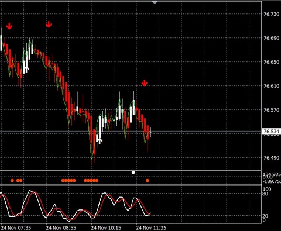This screenshot has width=281, height=231.
Task: Click the rightmost orange dot under 11:35
Action: click(148, 181)
